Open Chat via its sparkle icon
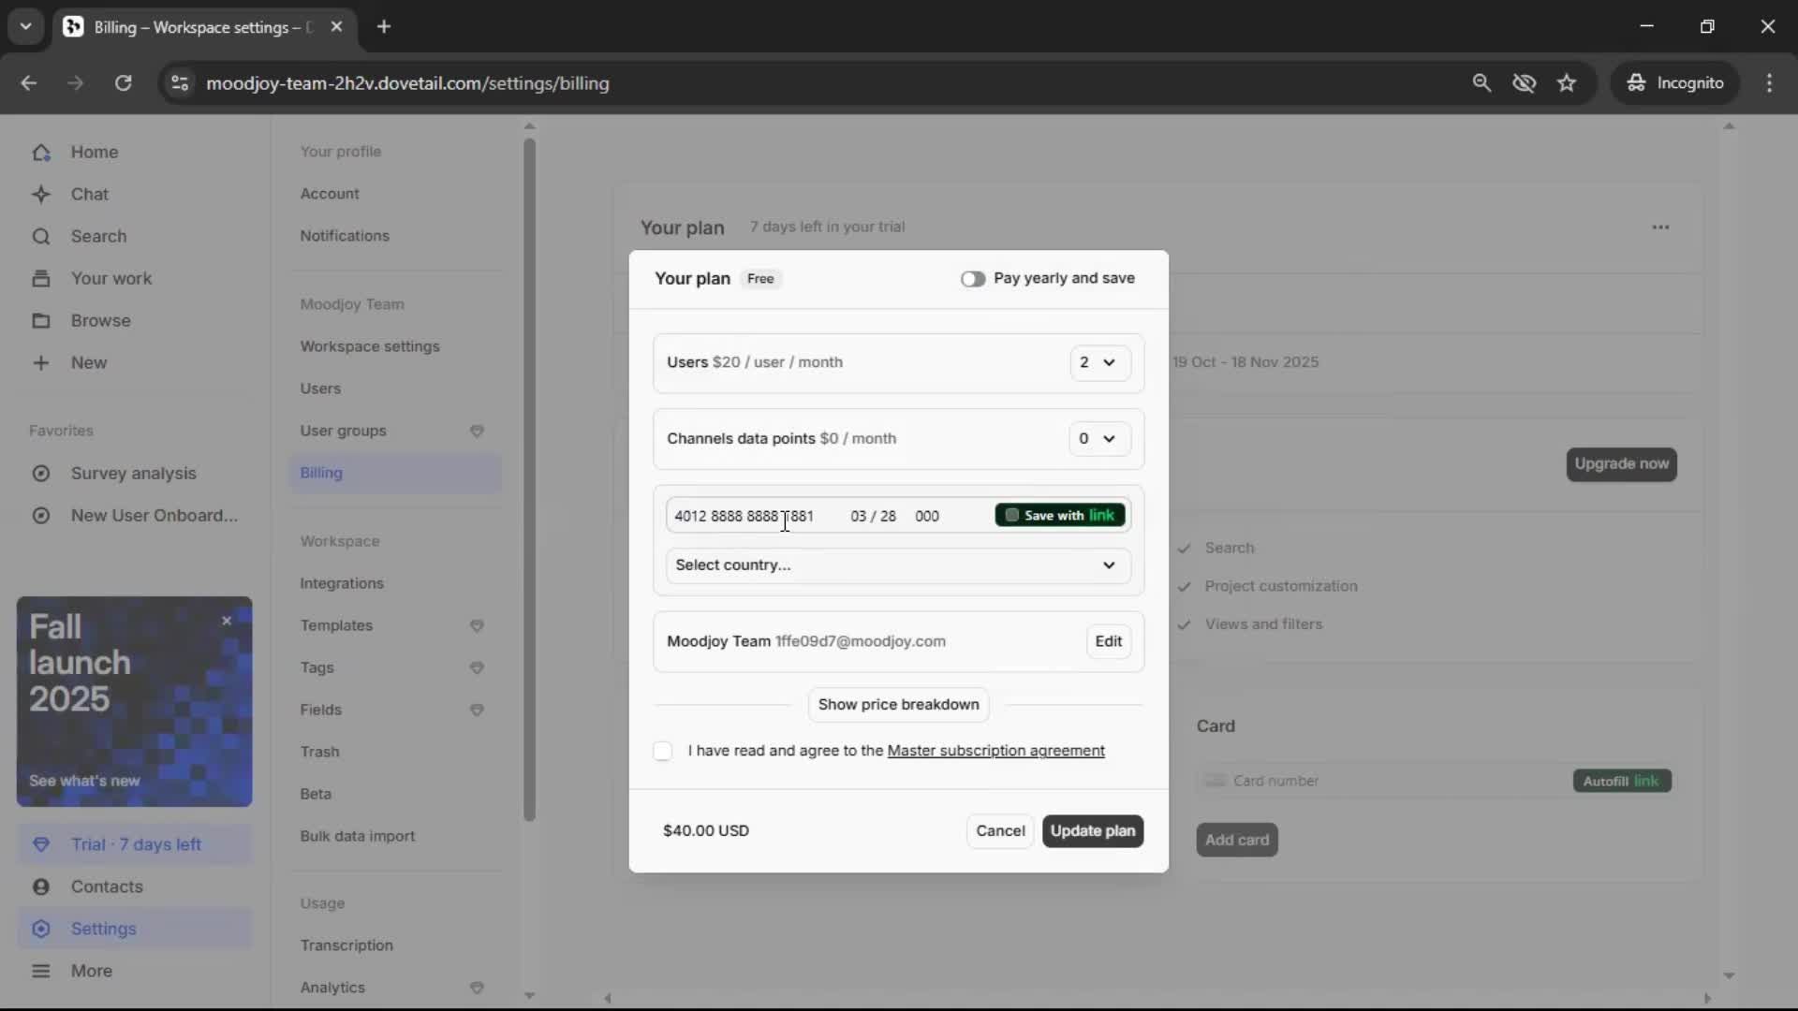The height and width of the screenshot is (1011, 1798). [41, 195]
